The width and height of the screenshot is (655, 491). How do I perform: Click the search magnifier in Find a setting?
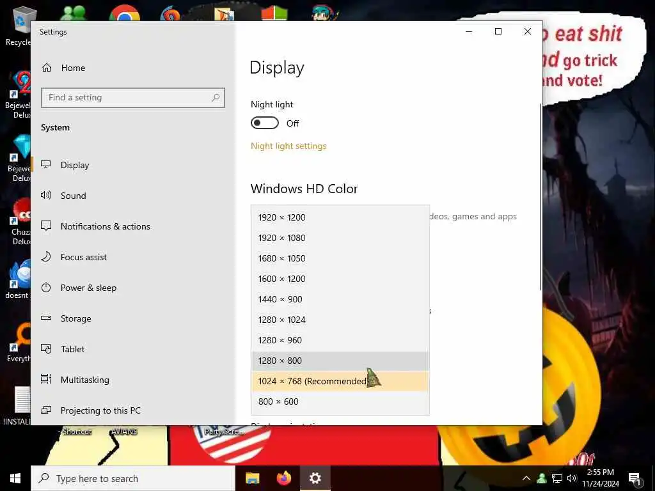[216, 97]
